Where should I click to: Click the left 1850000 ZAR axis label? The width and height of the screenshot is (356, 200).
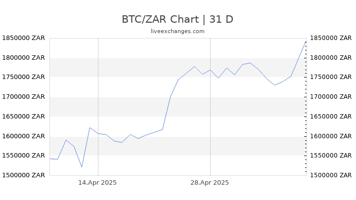tap(24, 38)
